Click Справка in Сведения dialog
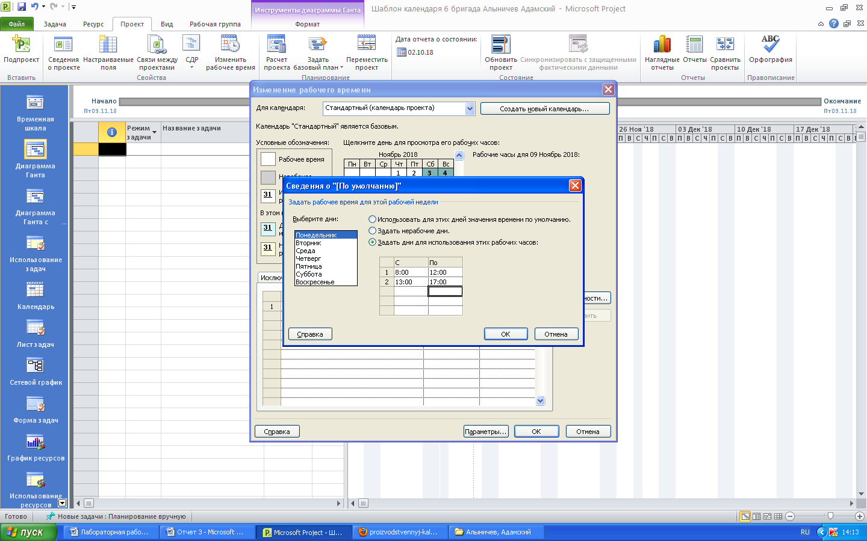Image resolution: width=867 pixels, height=541 pixels. pyautogui.click(x=310, y=334)
